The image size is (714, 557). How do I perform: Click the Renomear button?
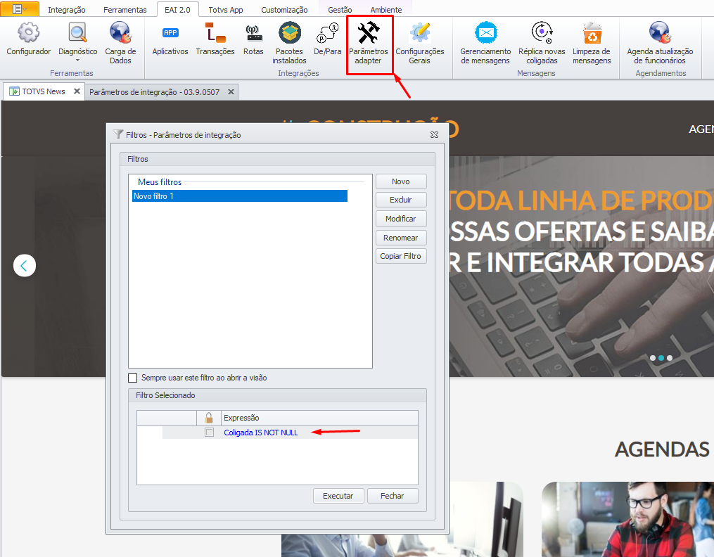pyautogui.click(x=401, y=238)
